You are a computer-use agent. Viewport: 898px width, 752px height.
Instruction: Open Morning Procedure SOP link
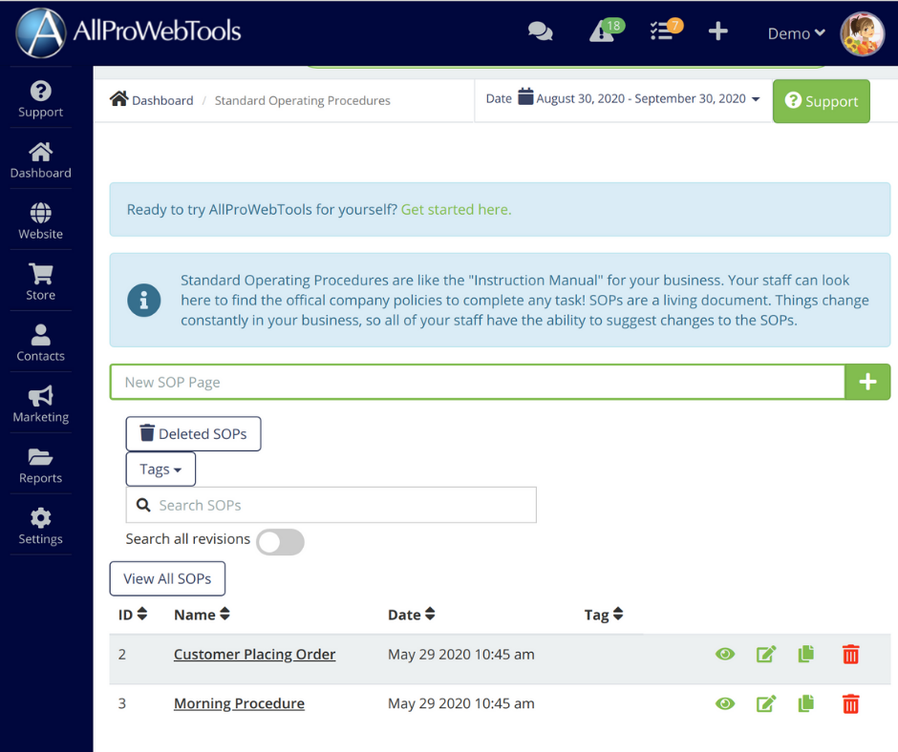240,703
